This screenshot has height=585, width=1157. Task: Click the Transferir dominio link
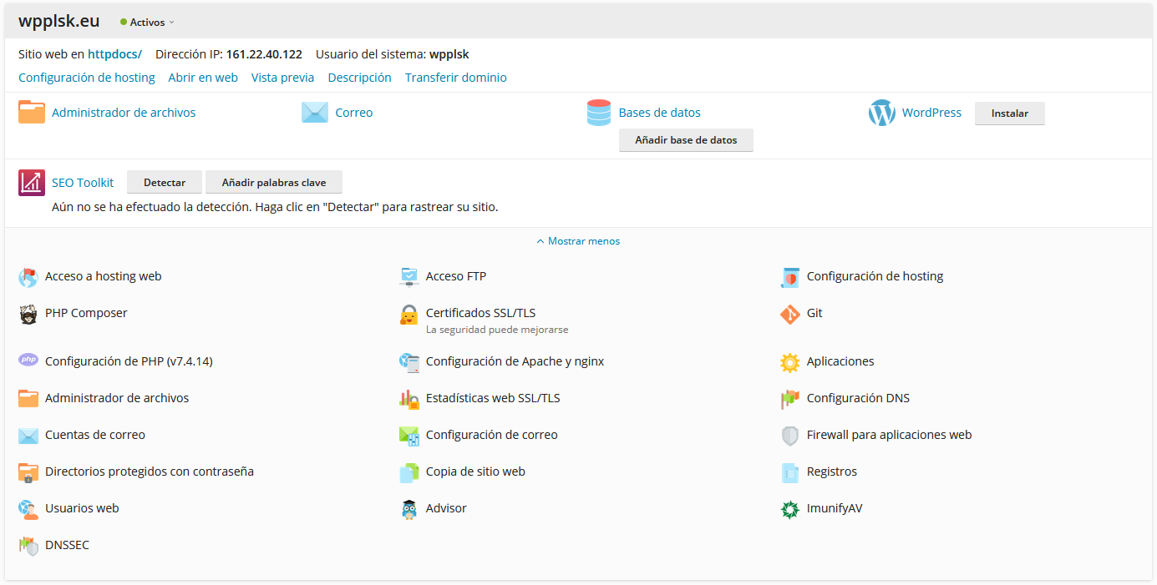[456, 78]
